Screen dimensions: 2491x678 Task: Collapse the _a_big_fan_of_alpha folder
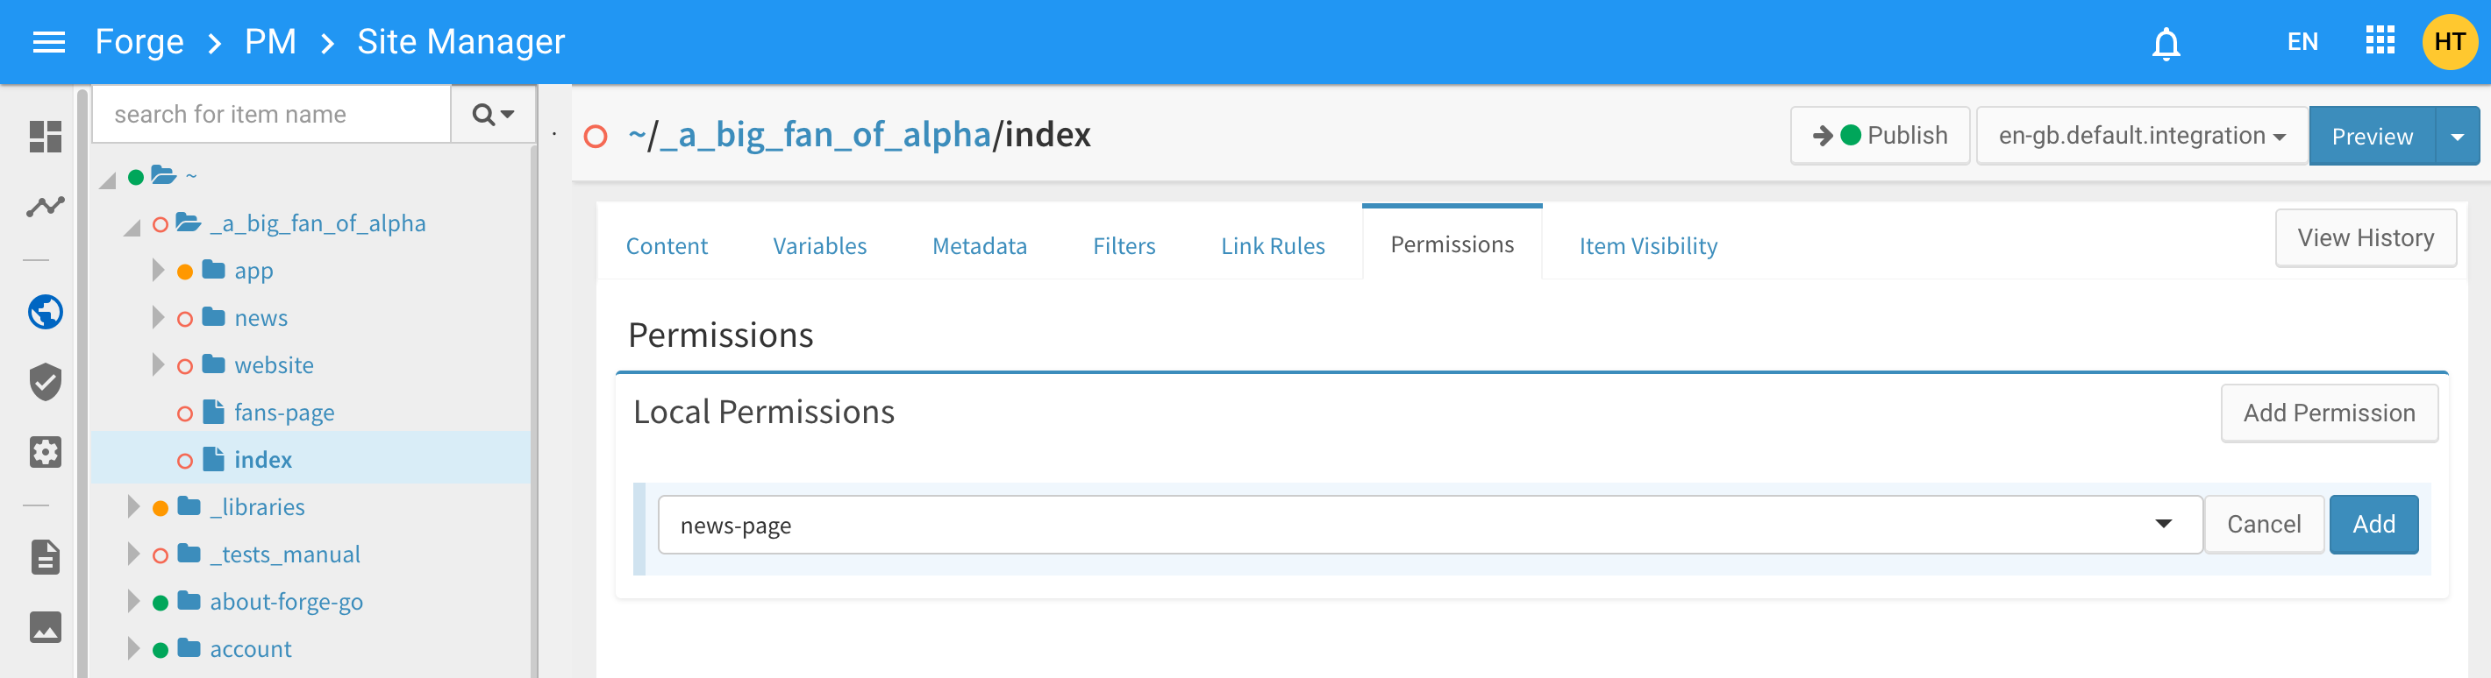click(x=132, y=227)
